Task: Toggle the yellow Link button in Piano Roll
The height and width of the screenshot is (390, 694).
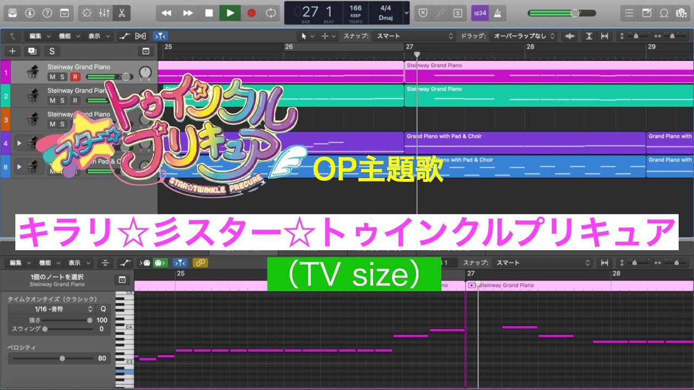Action: coord(200,263)
